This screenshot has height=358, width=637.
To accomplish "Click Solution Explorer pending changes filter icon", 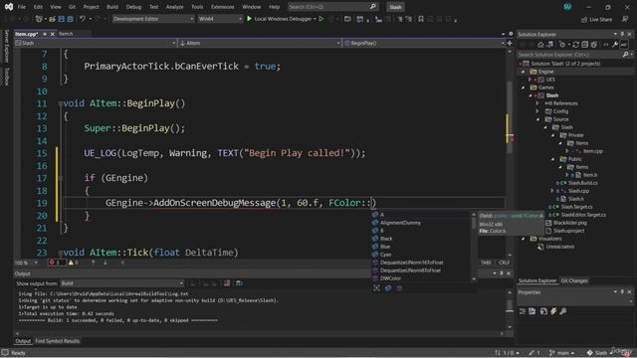I will pyautogui.click(x=562, y=45).
